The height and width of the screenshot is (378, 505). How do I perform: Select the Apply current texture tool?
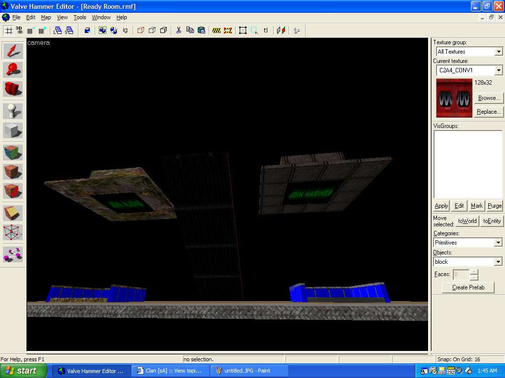(13, 172)
